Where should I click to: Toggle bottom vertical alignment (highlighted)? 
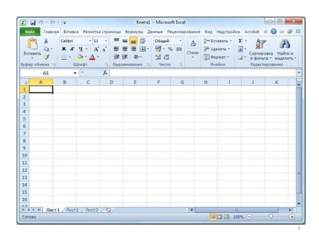[x=133, y=41]
